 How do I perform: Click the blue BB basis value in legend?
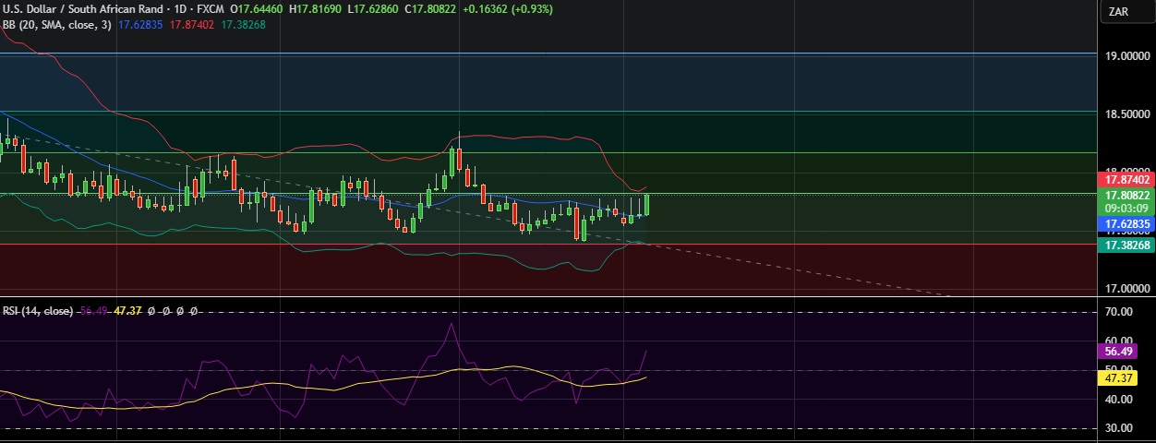click(141, 24)
